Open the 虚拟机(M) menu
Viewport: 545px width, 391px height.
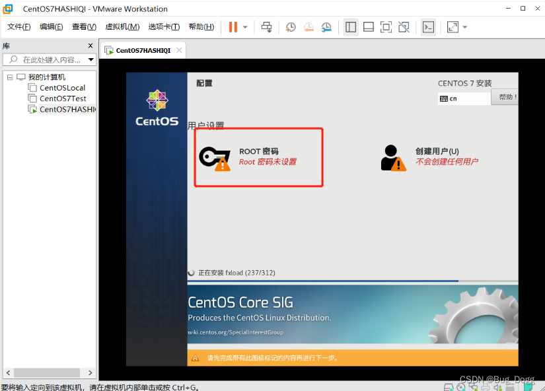[122, 27]
